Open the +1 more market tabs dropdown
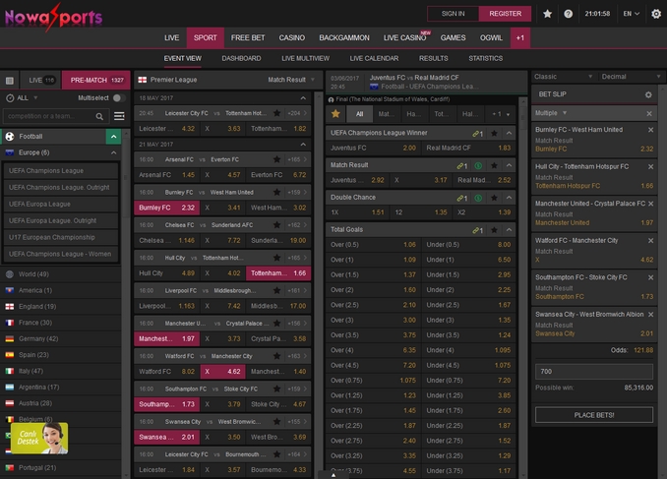The height and width of the screenshot is (479, 667). 501,114
